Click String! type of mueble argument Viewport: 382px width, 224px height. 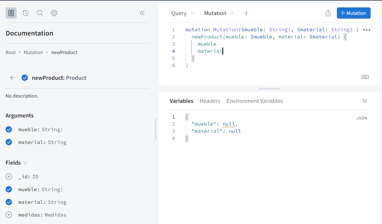pos(52,130)
